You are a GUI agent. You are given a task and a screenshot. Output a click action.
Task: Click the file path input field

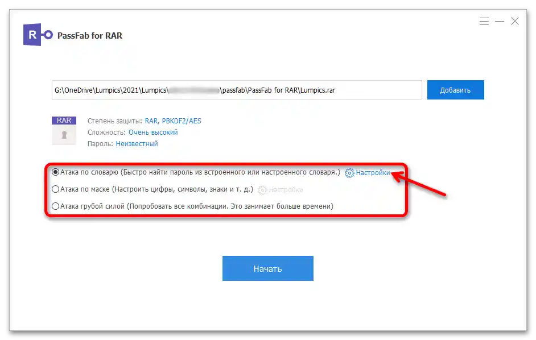(x=237, y=90)
